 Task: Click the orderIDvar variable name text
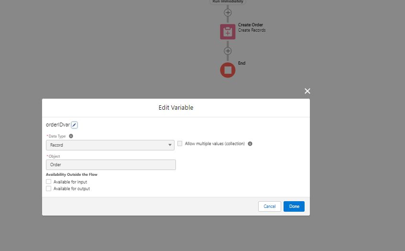coord(58,125)
